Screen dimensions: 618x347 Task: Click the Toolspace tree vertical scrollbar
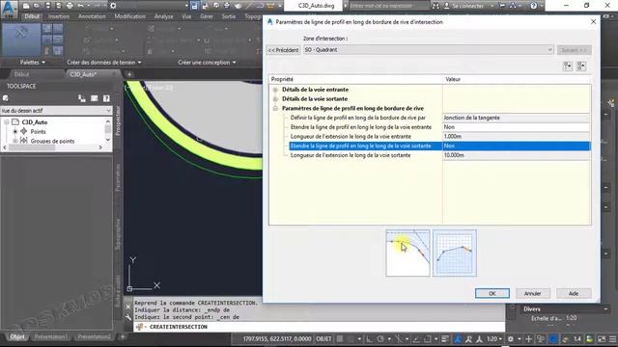pos(107,131)
